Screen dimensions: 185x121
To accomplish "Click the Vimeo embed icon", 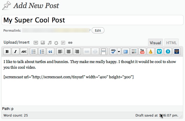I will (159, 51).
